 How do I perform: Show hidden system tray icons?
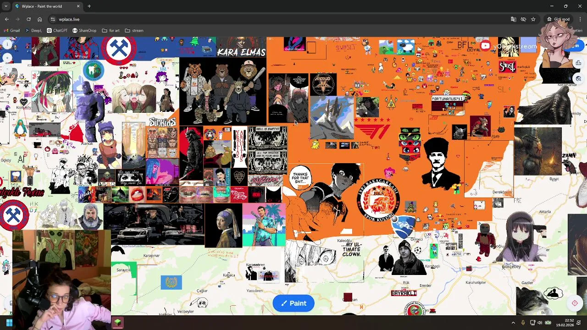click(513, 323)
